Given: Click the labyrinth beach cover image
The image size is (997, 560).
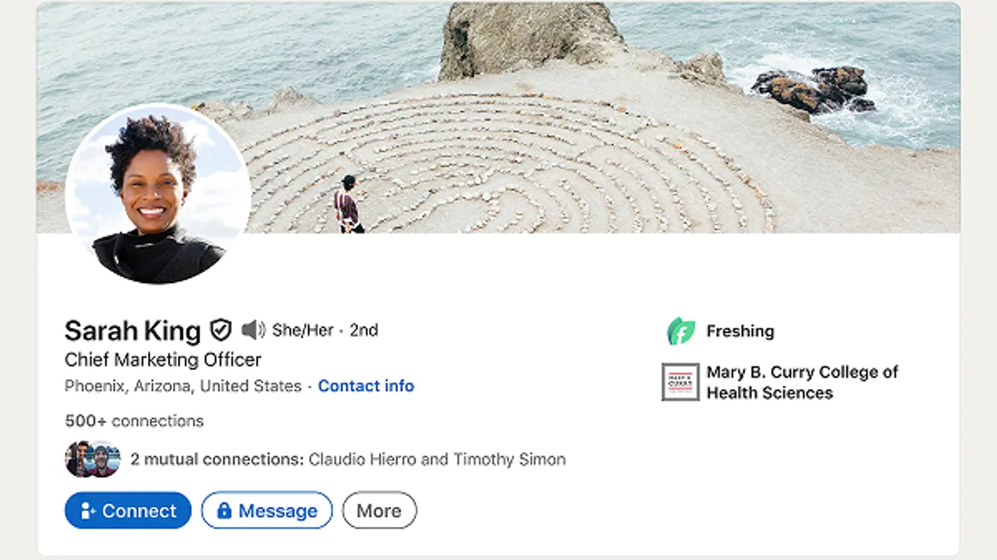Looking at the screenshot, I should click(582, 124).
